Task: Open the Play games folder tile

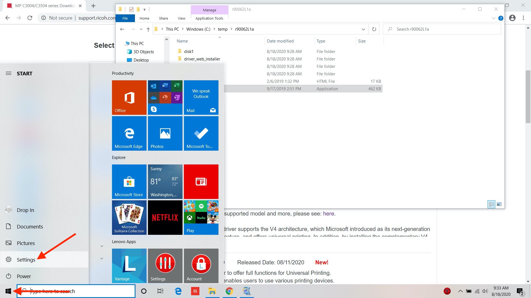Action: pyautogui.click(x=201, y=217)
